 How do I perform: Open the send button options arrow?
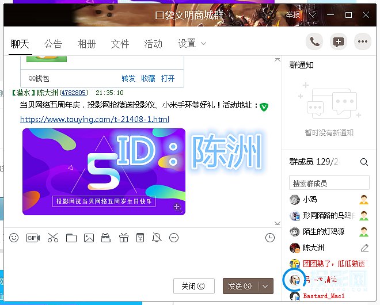[265, 286]
